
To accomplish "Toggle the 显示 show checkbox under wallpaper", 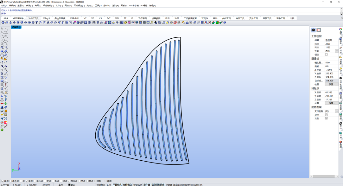I will [326, 115].
